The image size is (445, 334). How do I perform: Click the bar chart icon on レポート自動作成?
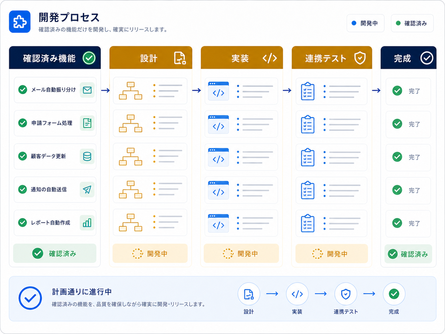point(87,223)
